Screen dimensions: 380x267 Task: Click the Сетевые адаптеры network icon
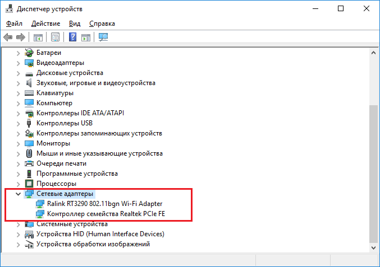[29, 194]
